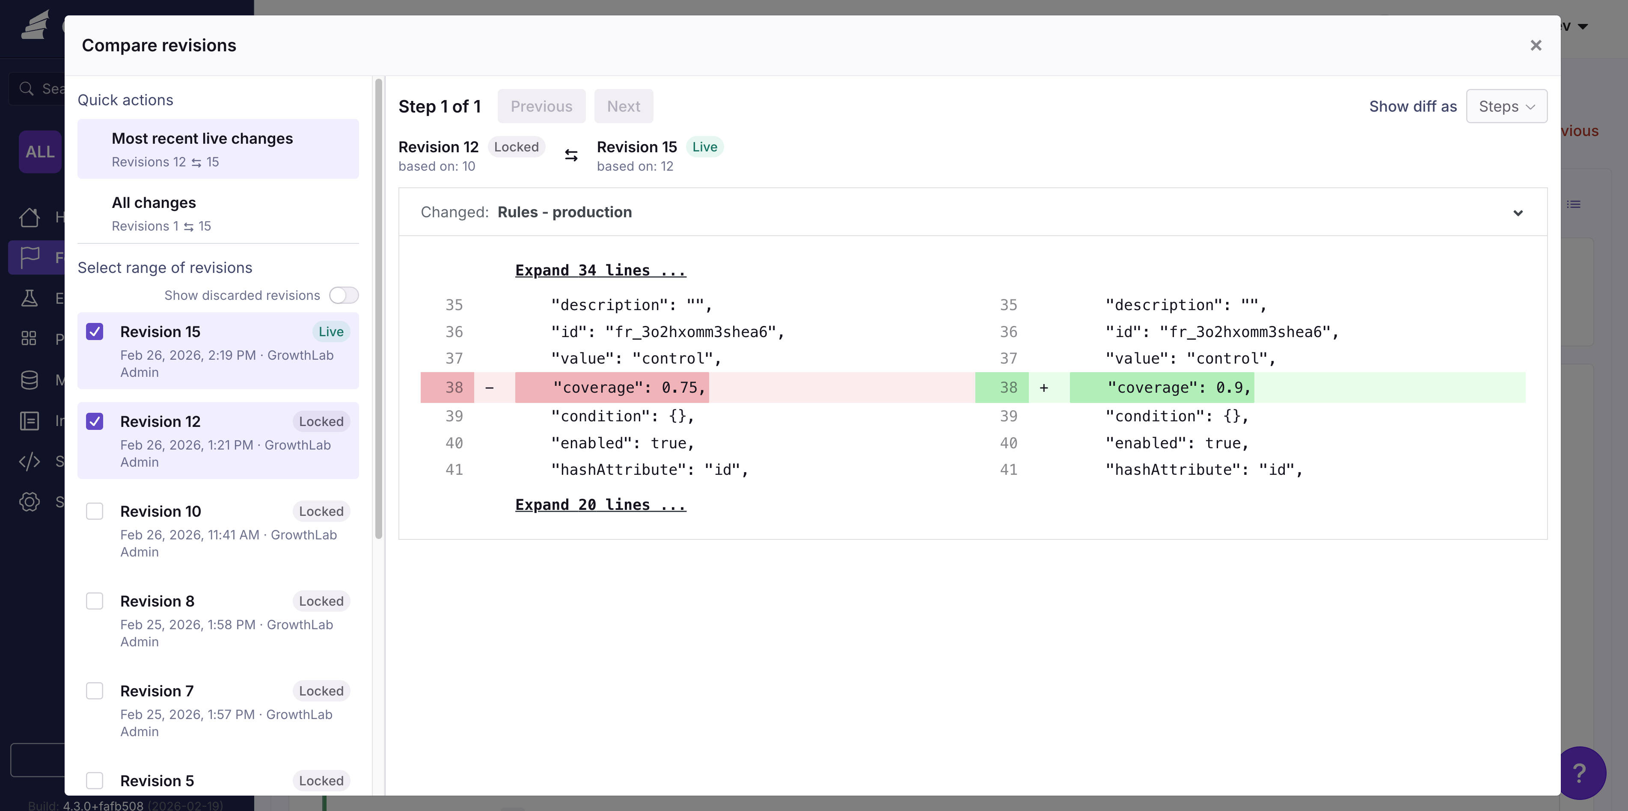This screenshot has height=811, width=1628.
Task: Open the Show diff as Steps dropdown
Action: [1506, 106]
